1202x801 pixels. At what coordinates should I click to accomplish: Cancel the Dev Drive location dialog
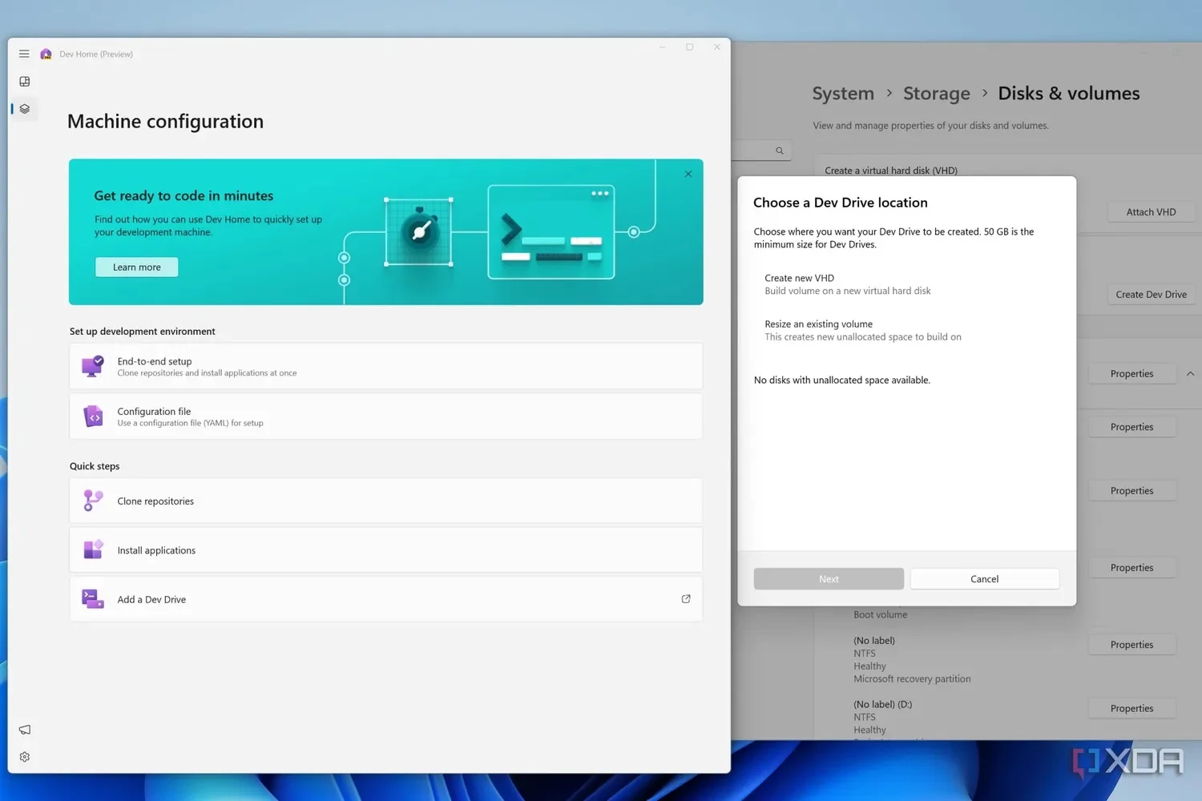[984, 579]
